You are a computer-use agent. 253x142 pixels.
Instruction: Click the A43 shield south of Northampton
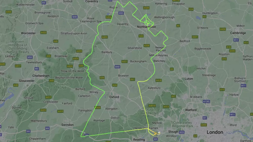[141, 36]
